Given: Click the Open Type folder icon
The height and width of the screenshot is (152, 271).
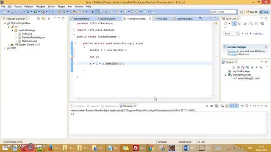Looking at the screenshot, I should [73, 12].
